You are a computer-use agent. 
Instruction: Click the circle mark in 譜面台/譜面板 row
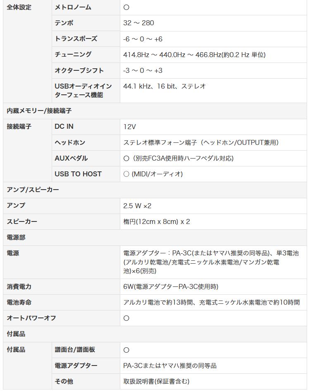[126, 350]
